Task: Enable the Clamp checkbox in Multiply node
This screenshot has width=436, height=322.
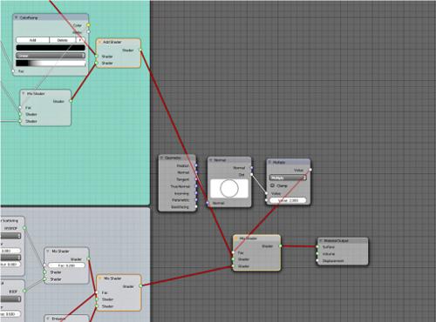Action: tap(272, 185)
